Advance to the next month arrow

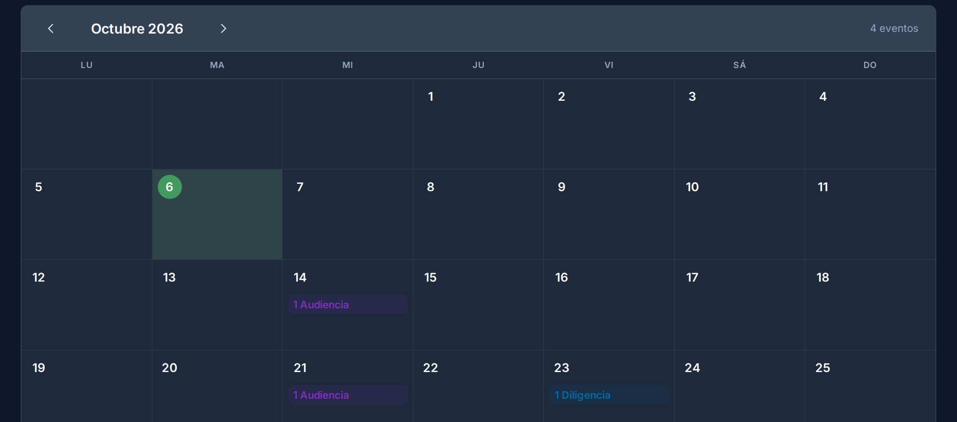coord(223,28)
